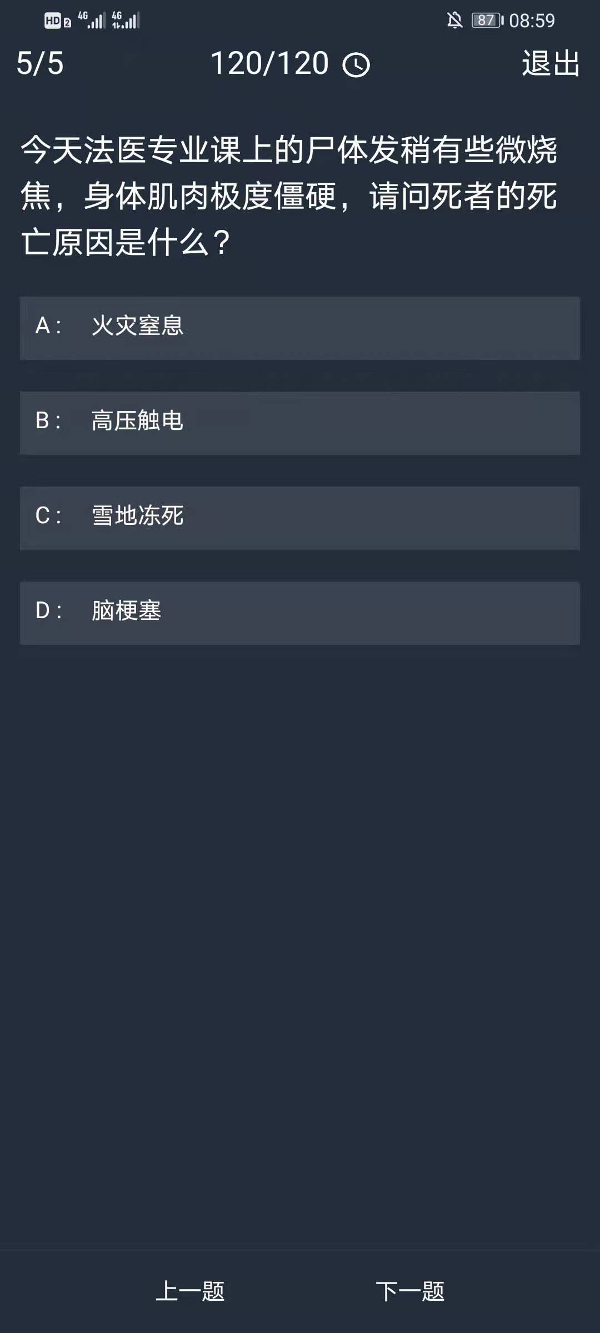Tap the muted notification bell icon
Image resolution: width=600 pixels, height=1333 pixels.
pos(454,21)
